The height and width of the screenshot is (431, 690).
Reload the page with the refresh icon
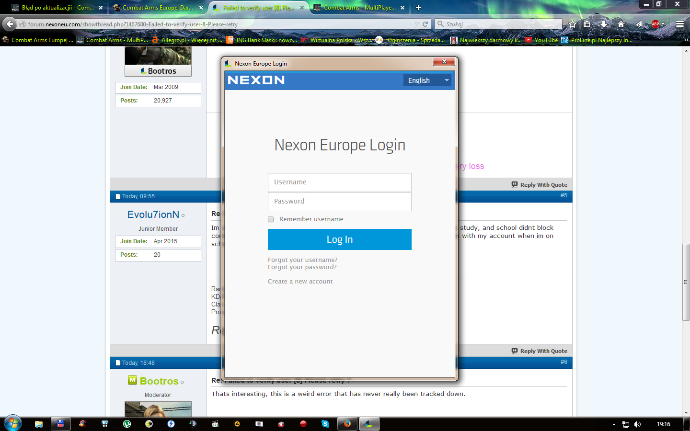click(x=425, y=24)
